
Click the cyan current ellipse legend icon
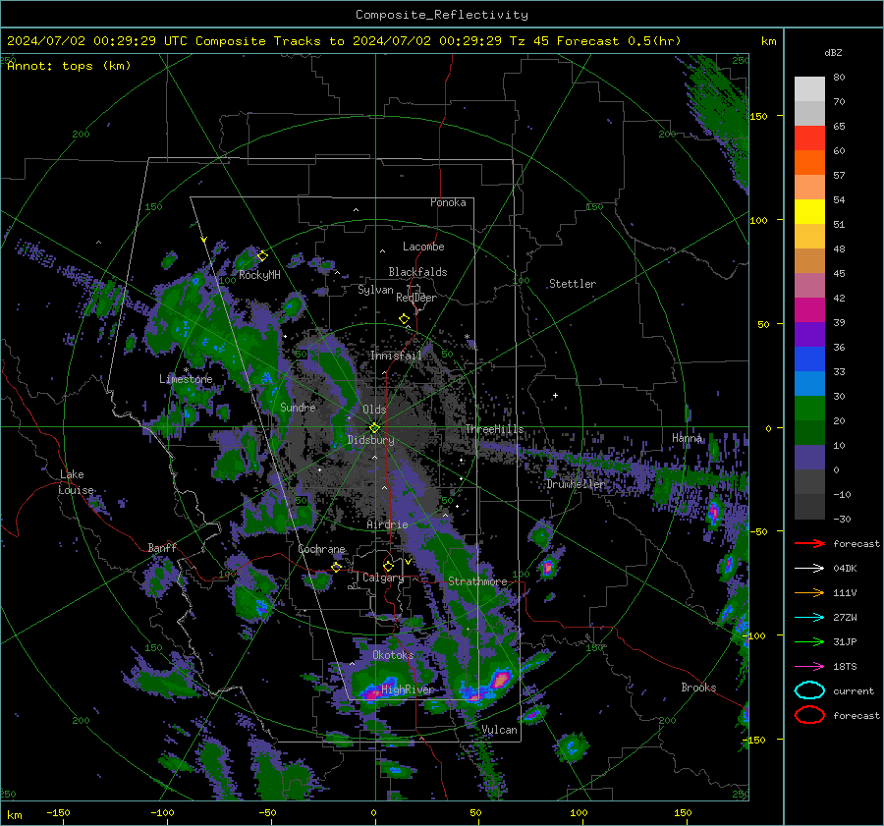click(x=809, y=690)
